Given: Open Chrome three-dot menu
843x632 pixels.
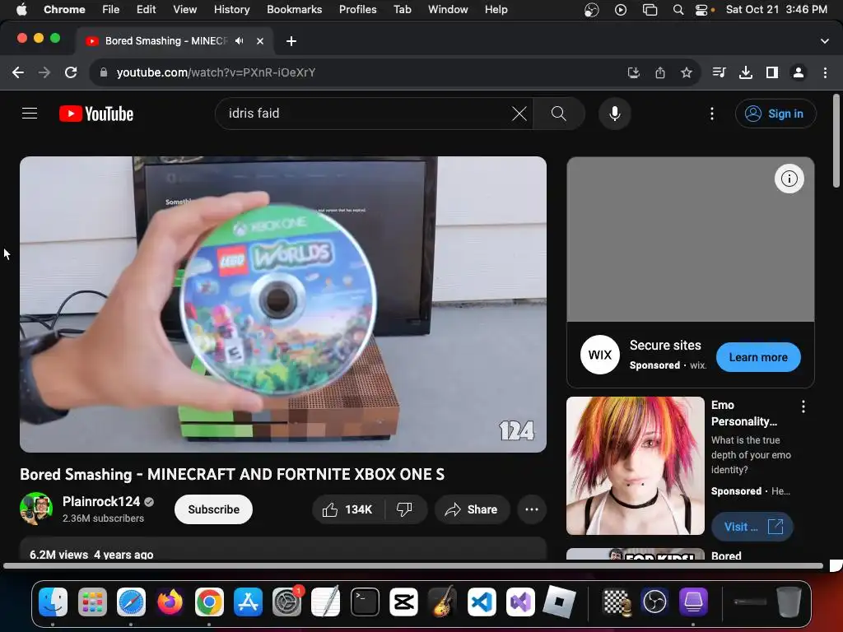Looking at the screenshot, I should (x=825, y=72).
